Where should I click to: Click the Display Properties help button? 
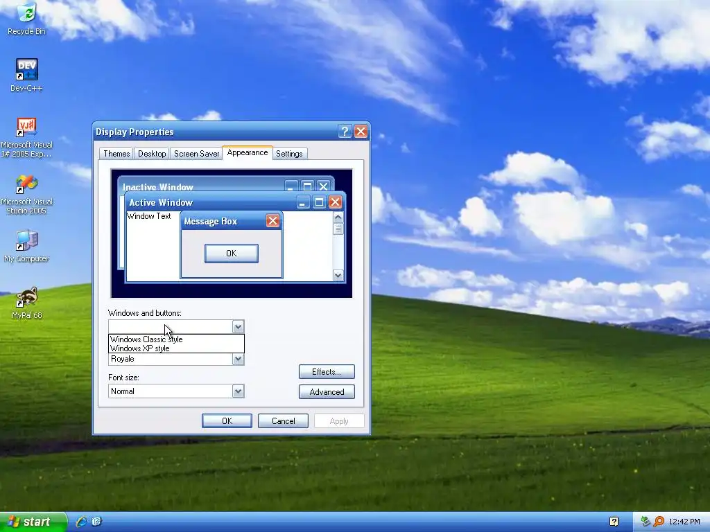[x=345, y=132]
